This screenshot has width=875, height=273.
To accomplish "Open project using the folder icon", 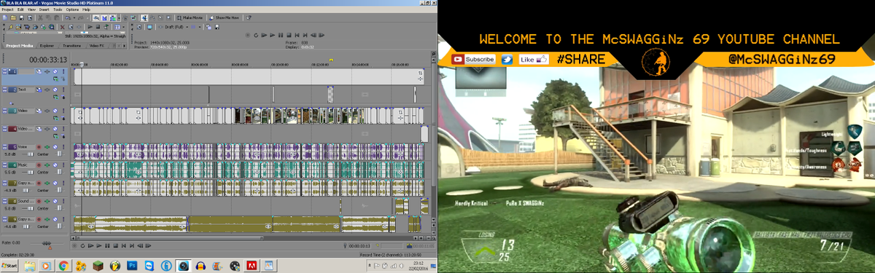I will click(x=13, y=17).
